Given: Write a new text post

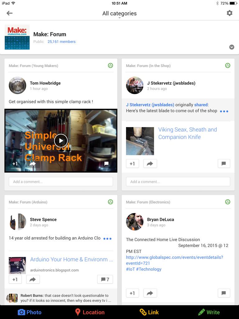Looking at the screenshot, I should (209, 312).
